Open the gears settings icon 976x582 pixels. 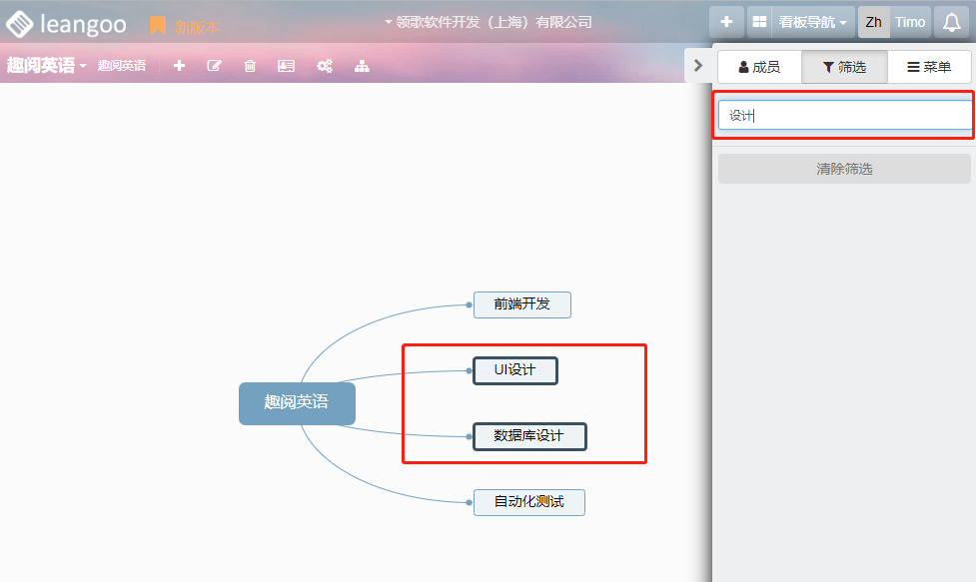point(324,66)
